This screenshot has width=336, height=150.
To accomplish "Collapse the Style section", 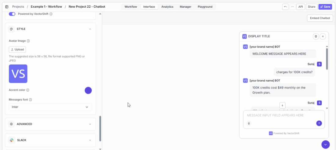I will [90, 29].
